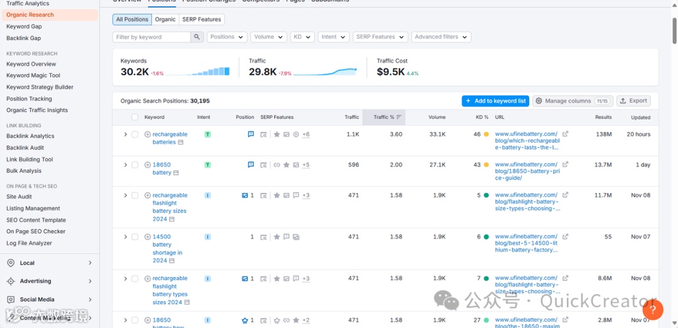Open Keyword Magic Tool in the sidebar
The height and width of the screenshot is (328, 678).
coord(33,75)
